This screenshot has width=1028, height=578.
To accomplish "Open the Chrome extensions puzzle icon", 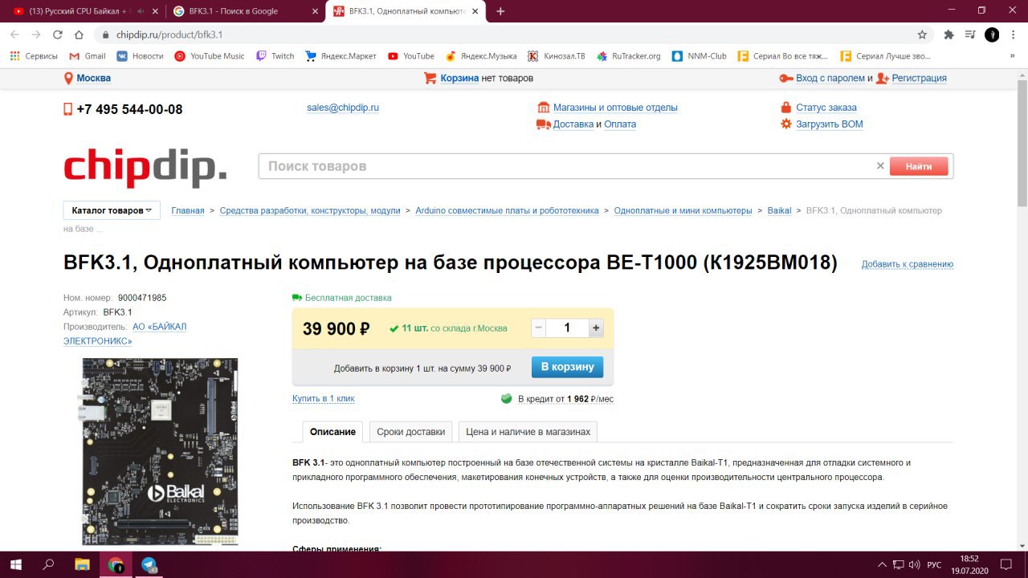I will point(948,35).
